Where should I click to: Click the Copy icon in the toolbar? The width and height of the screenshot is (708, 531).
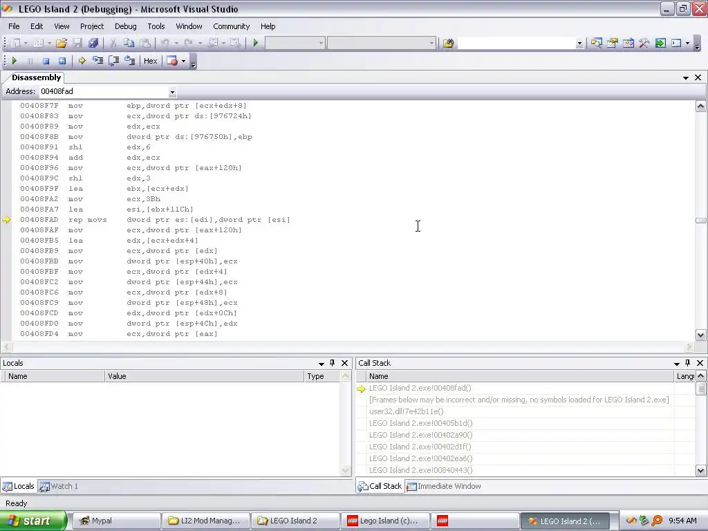click(129, 43)
